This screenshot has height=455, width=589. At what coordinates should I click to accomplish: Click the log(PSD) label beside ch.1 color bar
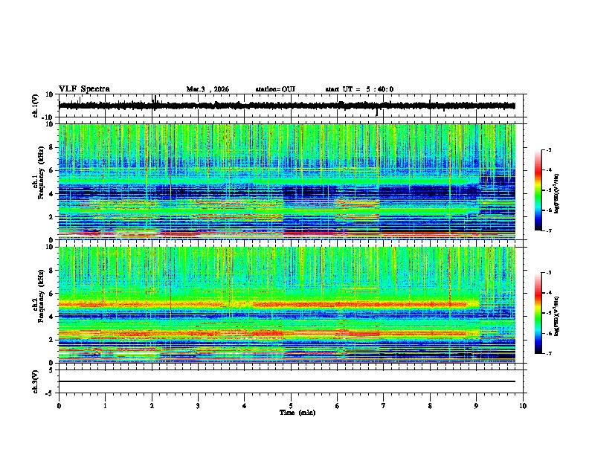point(557,193)
